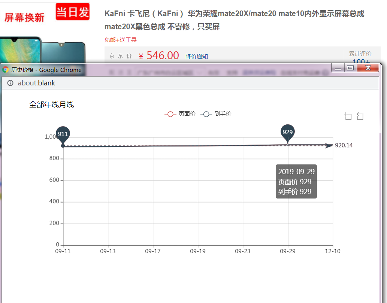Click the chart zoom reset icon
This screenshot has width=387, height=303.
coord(360,116)
